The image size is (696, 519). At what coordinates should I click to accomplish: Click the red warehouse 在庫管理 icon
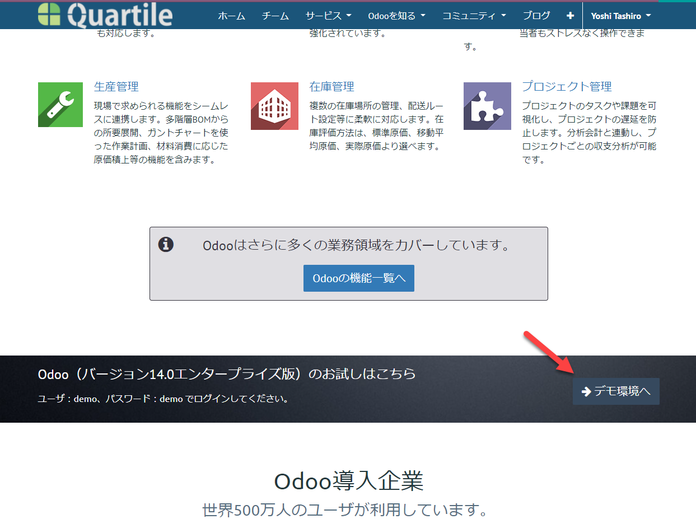(x=274, y=106)
